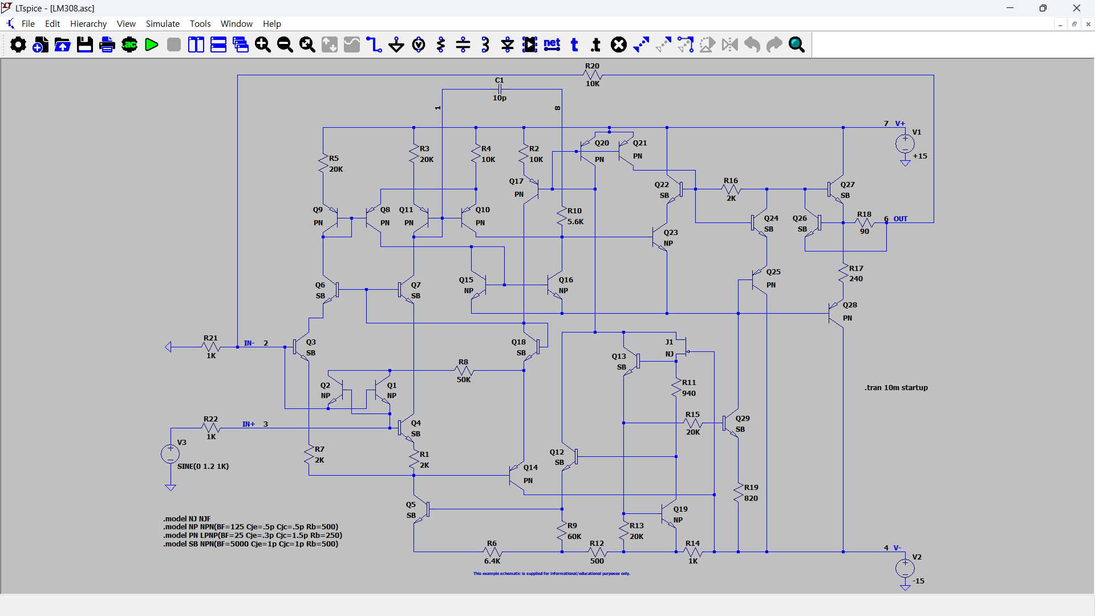Click the C1 capacitor label

click(499, 80)
